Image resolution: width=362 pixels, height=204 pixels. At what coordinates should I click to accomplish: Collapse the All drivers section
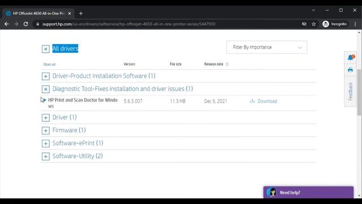click(46, 49)
